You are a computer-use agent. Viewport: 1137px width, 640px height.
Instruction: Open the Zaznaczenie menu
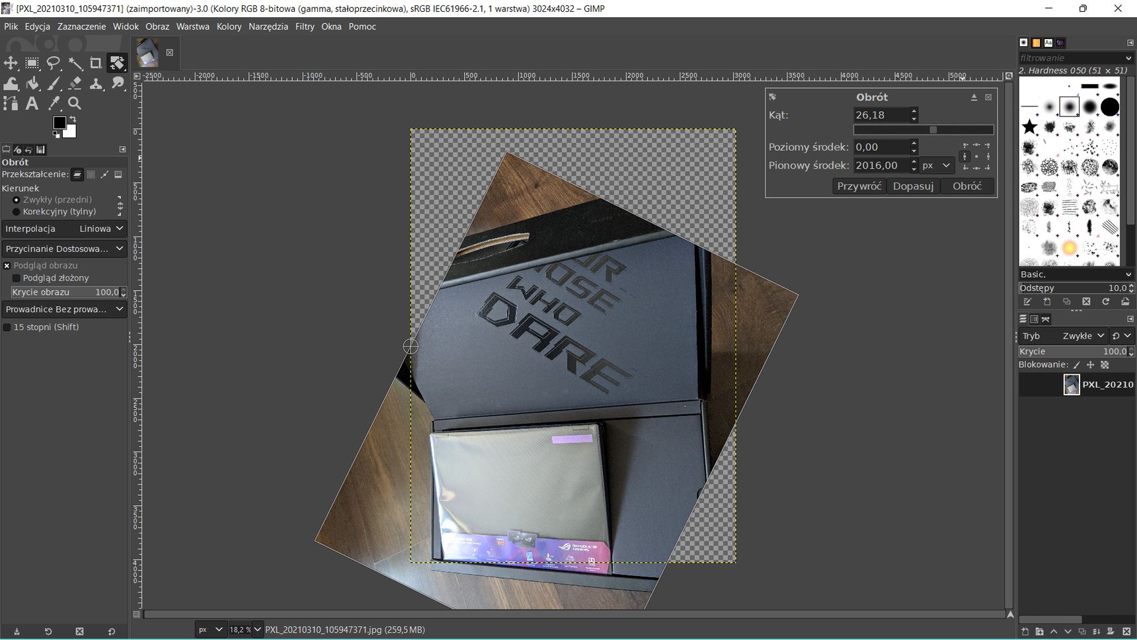pos(81,26)
